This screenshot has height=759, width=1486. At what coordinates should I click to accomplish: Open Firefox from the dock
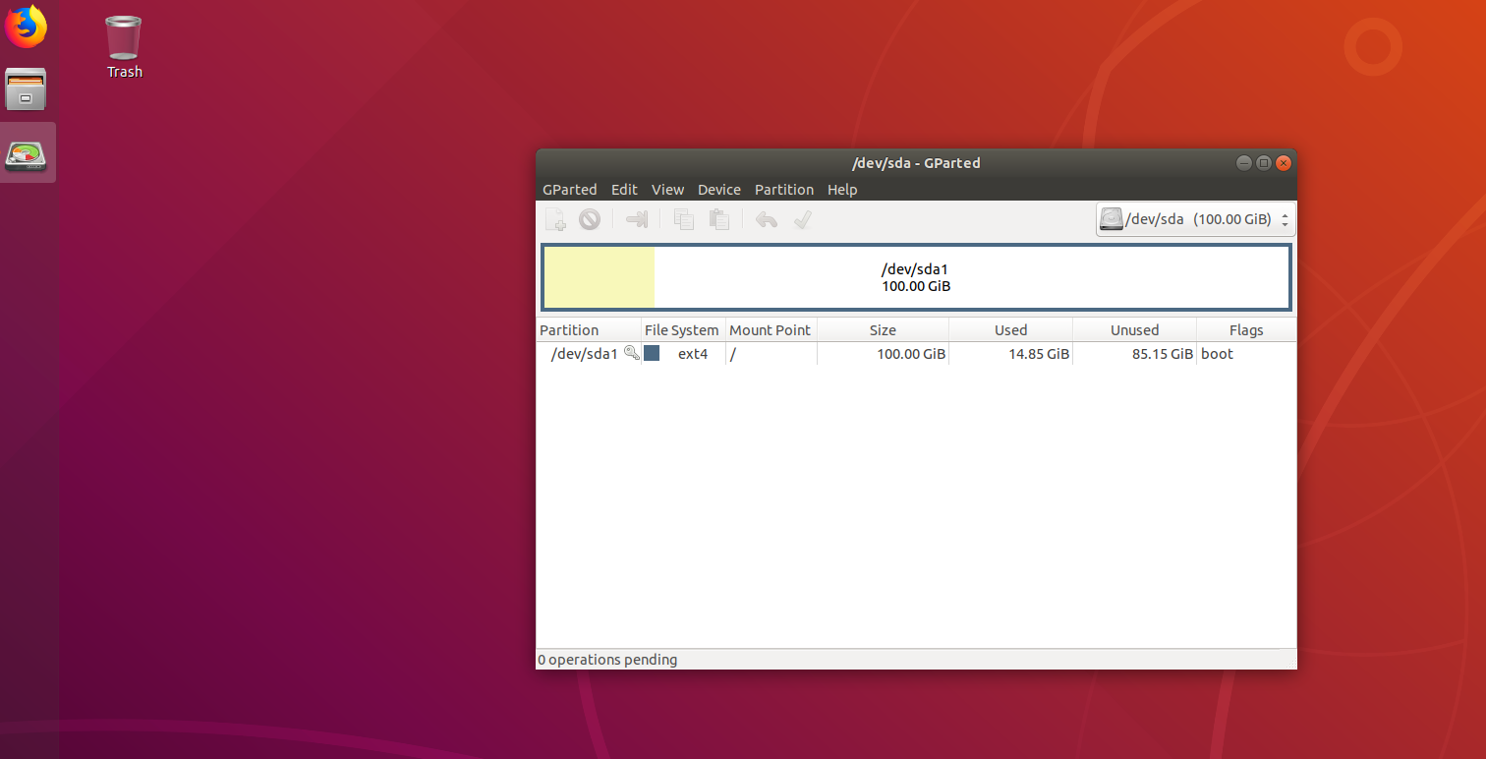tap(27, 27)
